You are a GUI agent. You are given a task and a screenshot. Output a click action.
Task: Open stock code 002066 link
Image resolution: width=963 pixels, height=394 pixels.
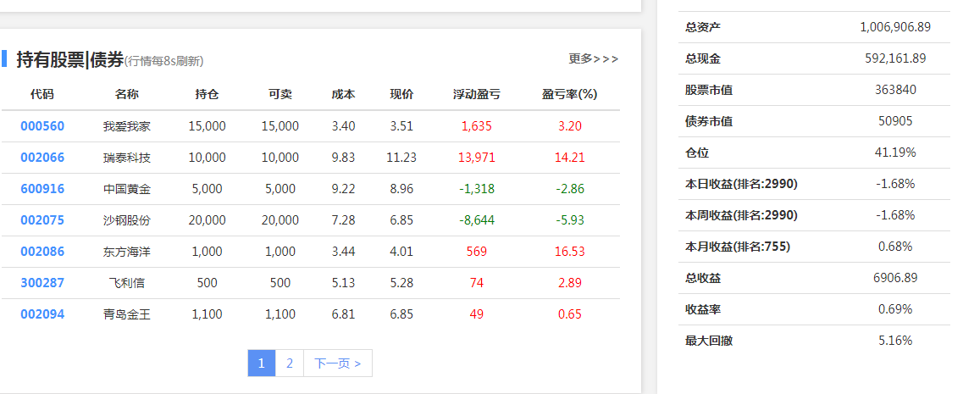click(x=42, y=158)
